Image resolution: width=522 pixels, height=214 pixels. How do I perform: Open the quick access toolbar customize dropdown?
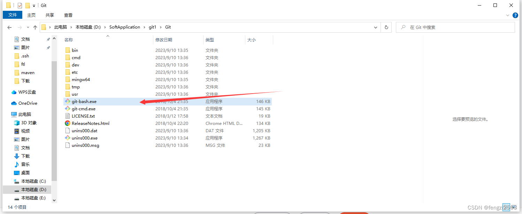[x=33, y=5]
